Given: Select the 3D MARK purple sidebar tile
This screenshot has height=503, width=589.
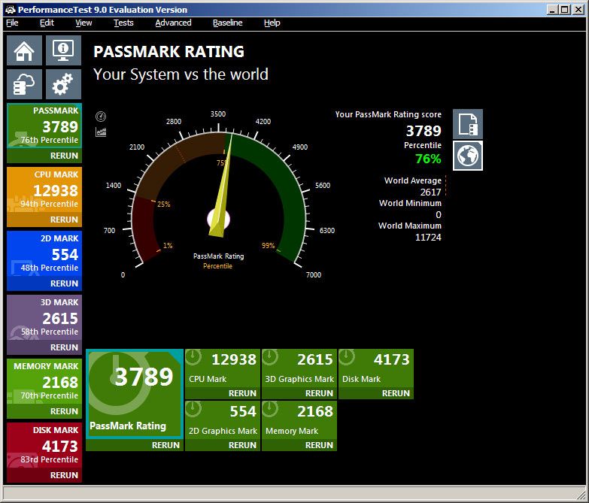Looking at the screenshot, I should click(44, 318).
